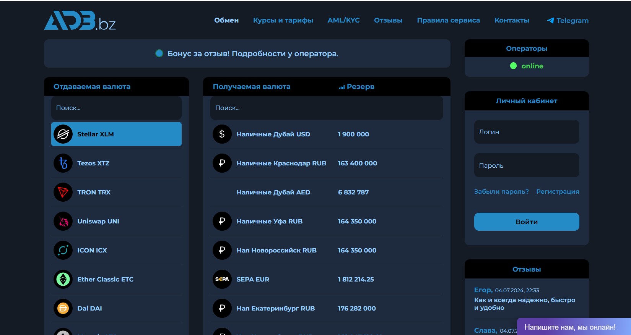Image resolution: width=631 pixels, height=335 pixels.
Task: Select the ICON ICX coin icon
Action: [x=63, y=250]
